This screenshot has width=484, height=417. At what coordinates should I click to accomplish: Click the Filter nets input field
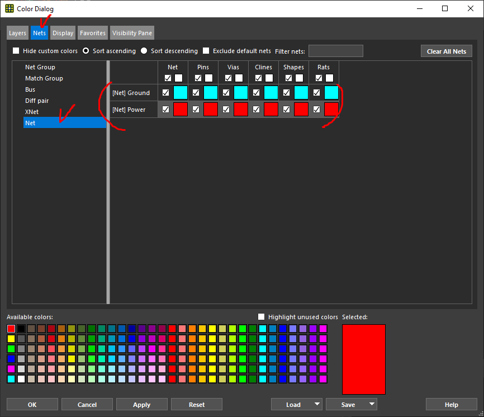point(336,51)
